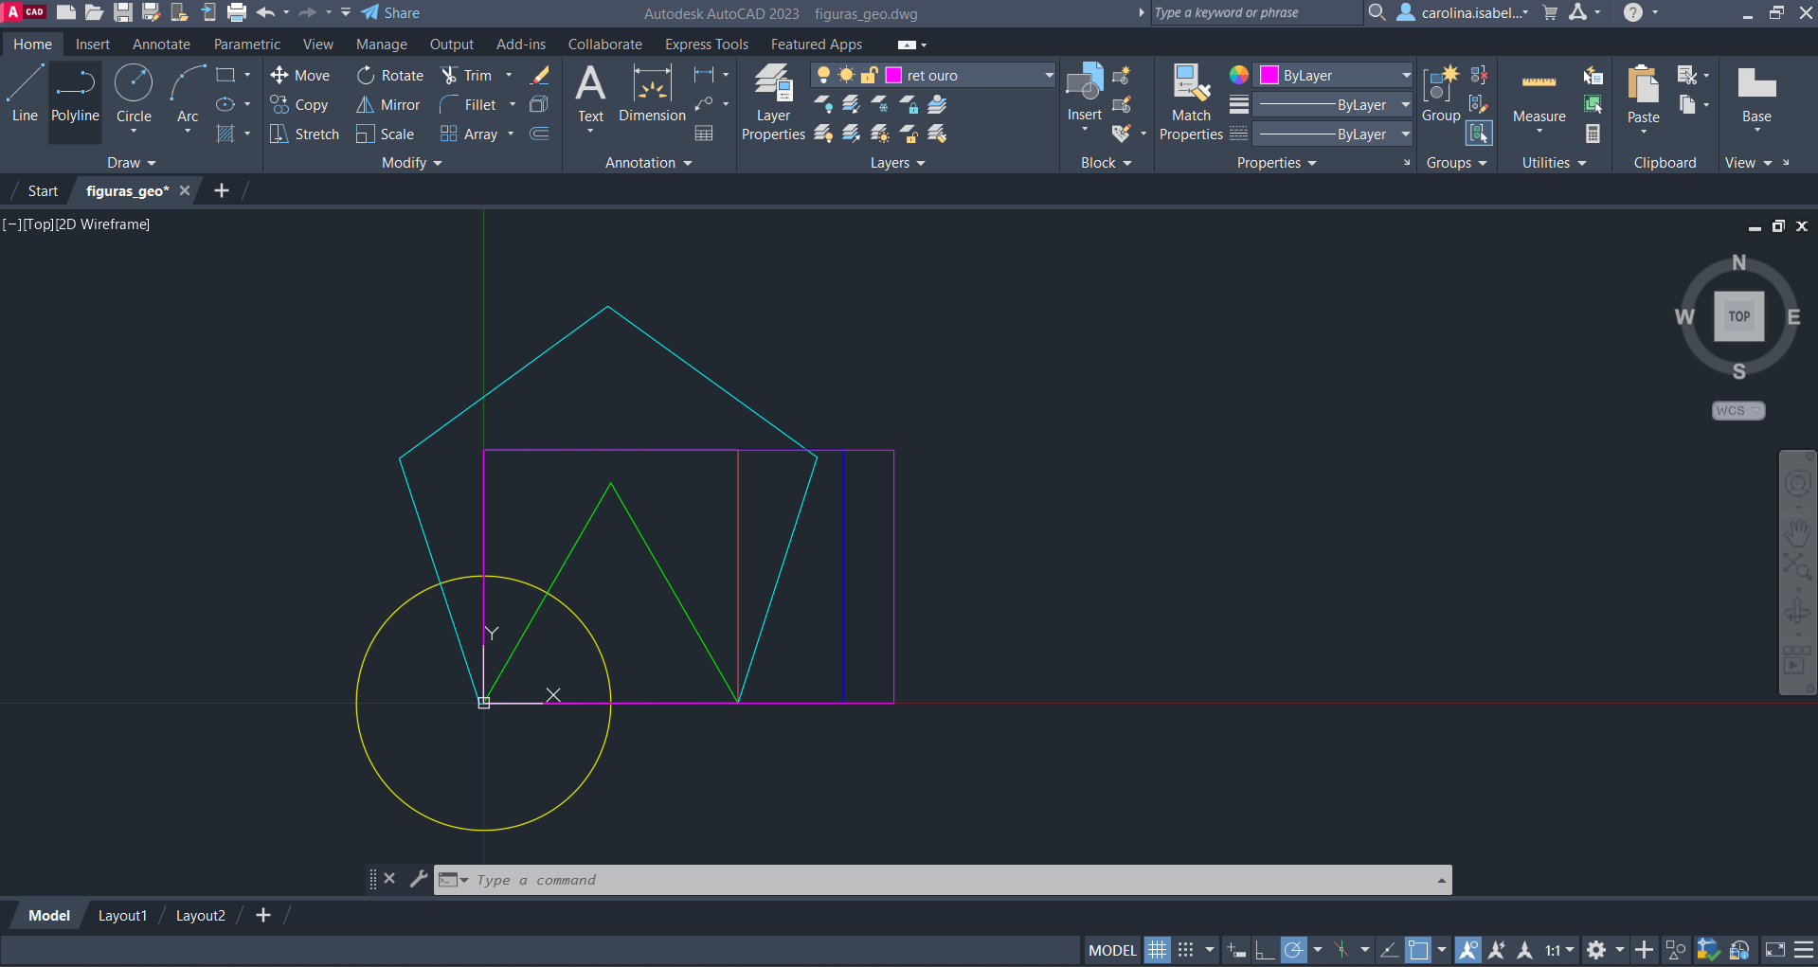The width and height of the screenshot is (1818, 967).
Task: Toggle polar tracking in status bar
Action: tap(1294, 950)
